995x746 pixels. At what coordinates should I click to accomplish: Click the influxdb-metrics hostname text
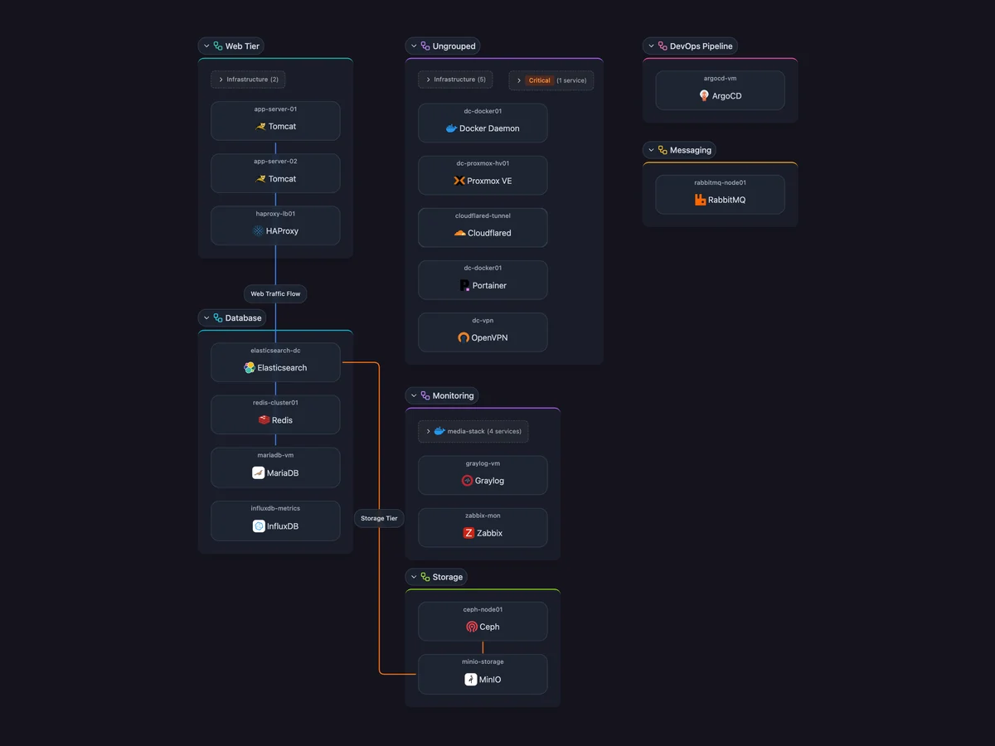[275, 508]
